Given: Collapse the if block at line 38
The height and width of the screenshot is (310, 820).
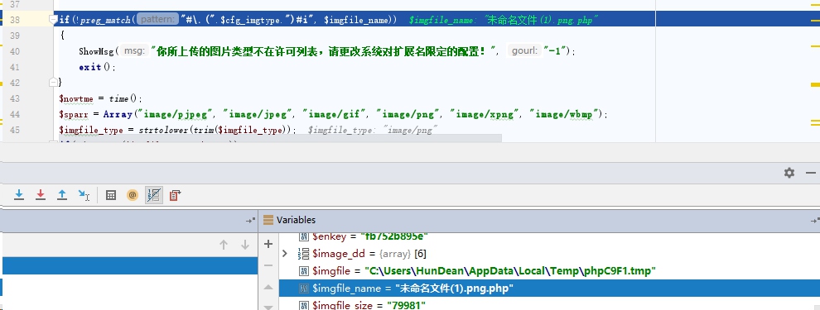Looking at the screenshot, I should [x=53, y=20].
